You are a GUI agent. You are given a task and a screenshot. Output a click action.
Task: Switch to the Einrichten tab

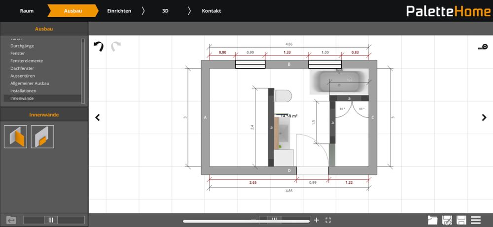click(x=119, y=11)
